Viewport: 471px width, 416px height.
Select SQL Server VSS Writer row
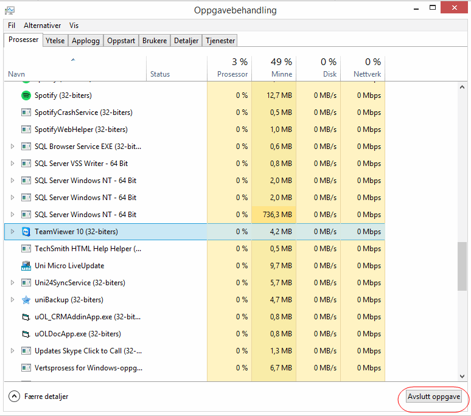[x=81, y=164]
